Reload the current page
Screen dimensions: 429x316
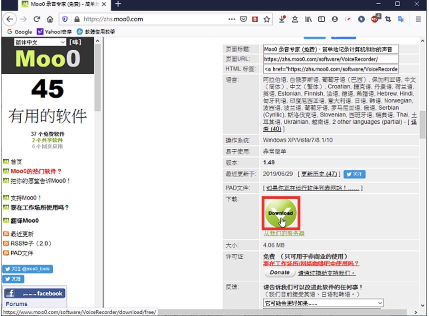pos(37,19)
